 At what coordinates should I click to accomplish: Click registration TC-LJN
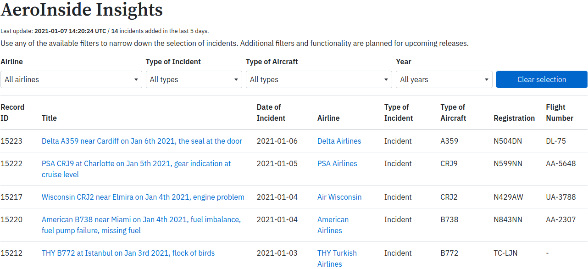point(506,253)
